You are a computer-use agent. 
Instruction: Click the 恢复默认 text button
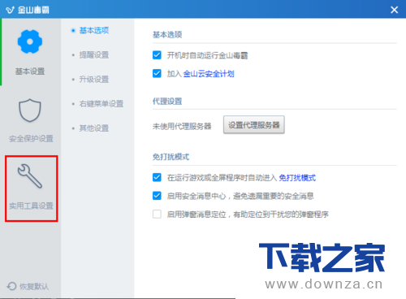pyautogui.click(x=34, y=287)
